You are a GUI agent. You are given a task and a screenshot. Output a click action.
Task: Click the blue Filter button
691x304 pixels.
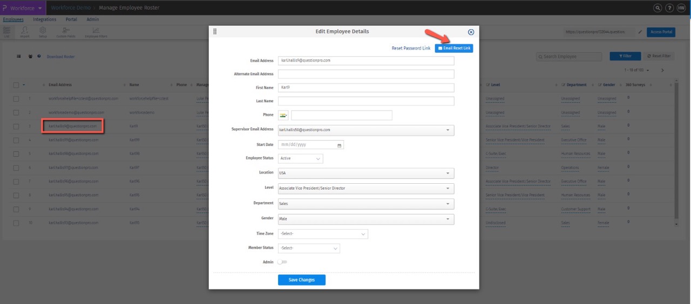[625, 56]
